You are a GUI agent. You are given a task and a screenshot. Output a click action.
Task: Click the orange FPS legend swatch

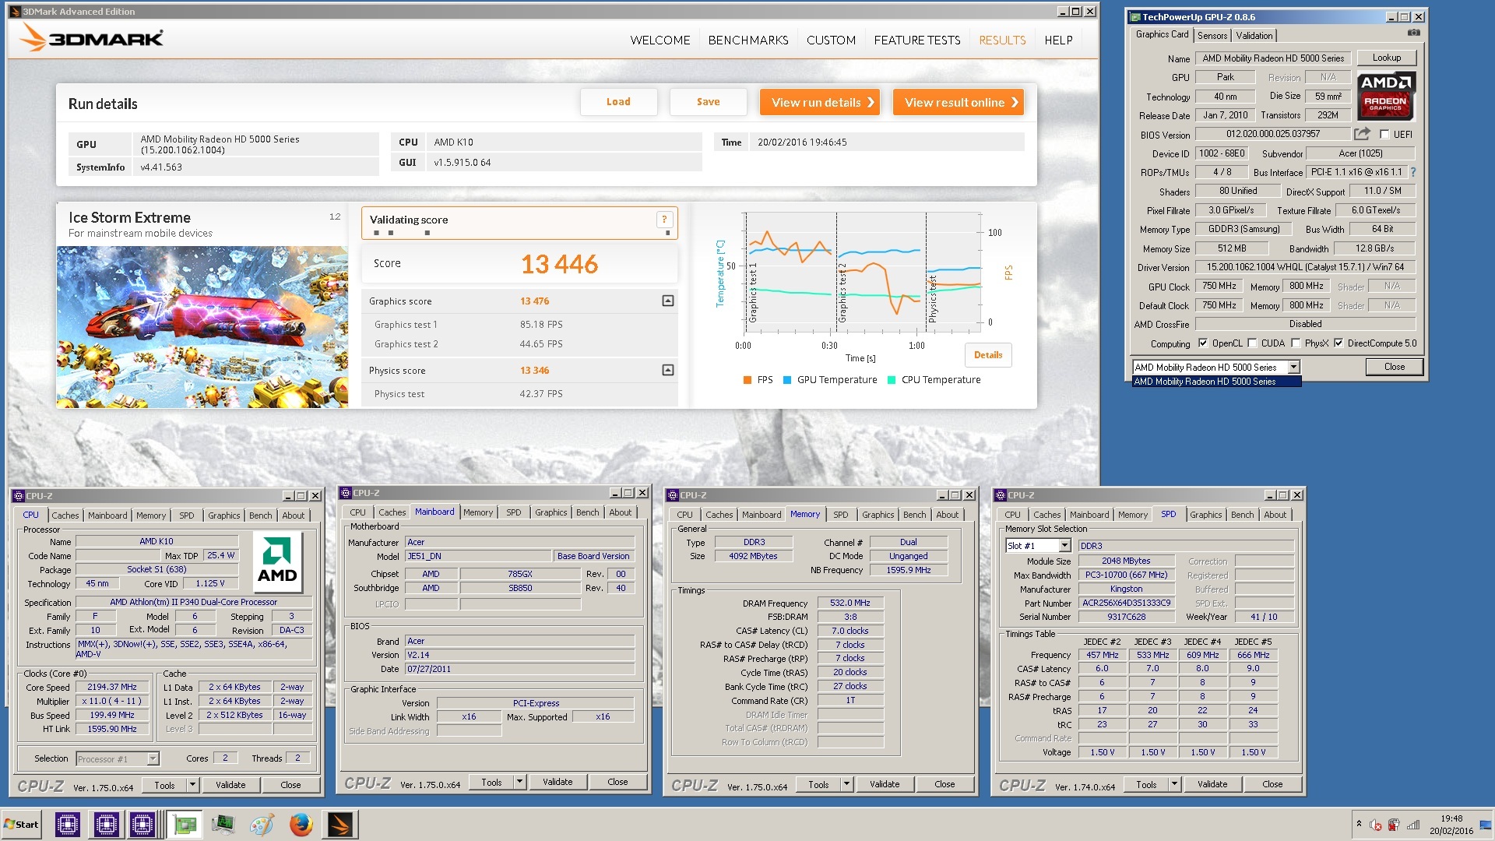pos(747,380)
